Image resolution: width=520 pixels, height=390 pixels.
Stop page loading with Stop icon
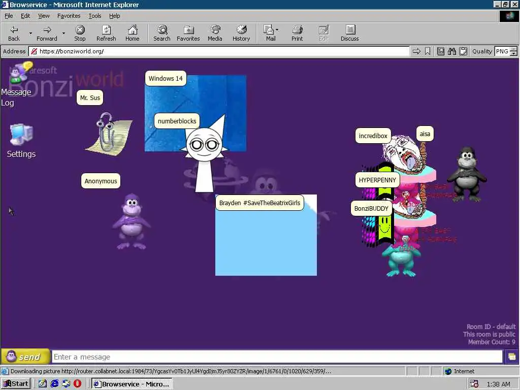(x=80, y=33)
